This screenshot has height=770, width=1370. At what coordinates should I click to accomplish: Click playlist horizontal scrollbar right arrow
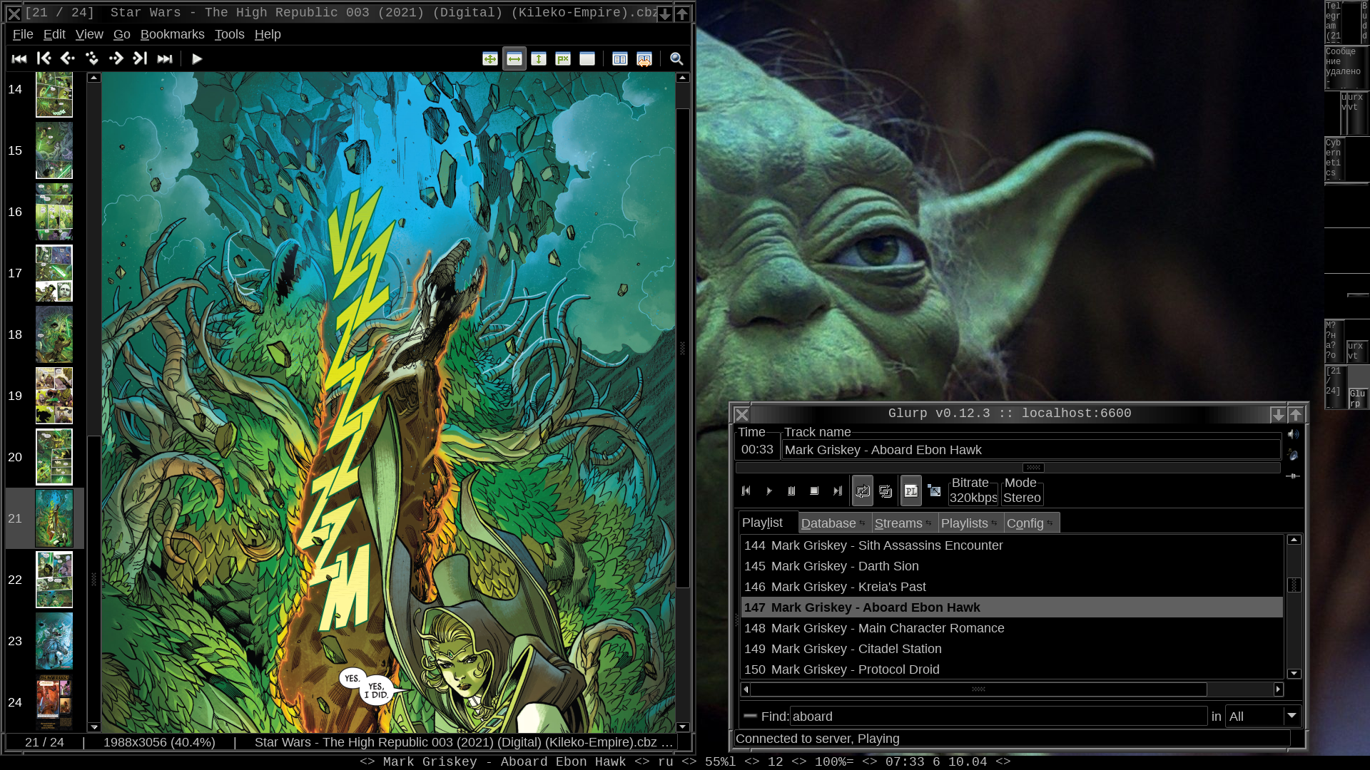[1278, 689]
